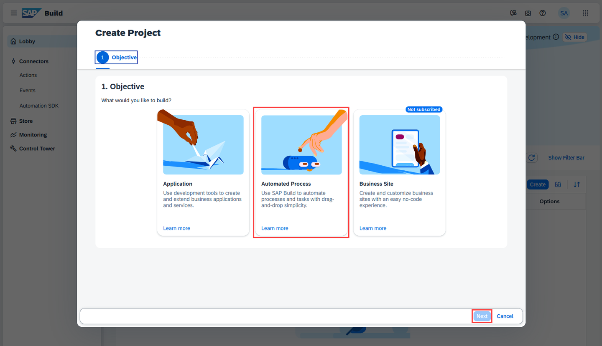The width and height of the screenshot is (602, 346).
Task: Click the Next button
Action: coord(482,316)
